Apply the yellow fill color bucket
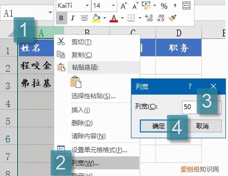Screen dimensions: 228x176 (x=95, y=18)
